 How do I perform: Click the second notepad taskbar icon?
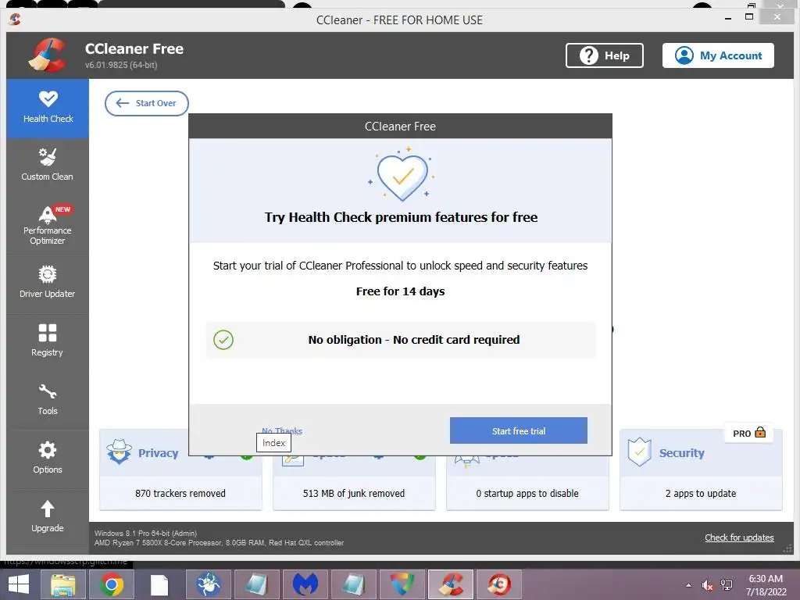tap(354, 584)
